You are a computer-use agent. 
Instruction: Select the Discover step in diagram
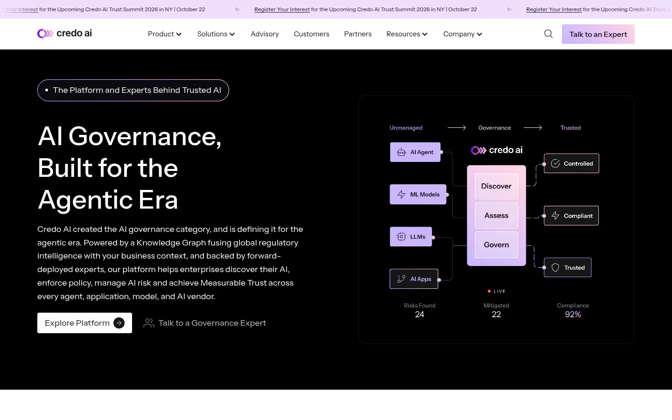(x=496, y=186)
